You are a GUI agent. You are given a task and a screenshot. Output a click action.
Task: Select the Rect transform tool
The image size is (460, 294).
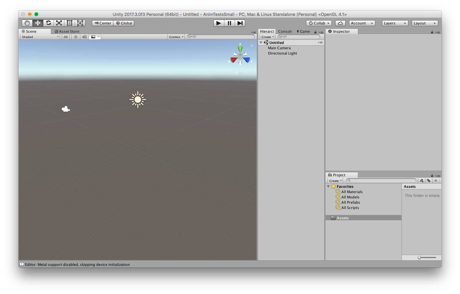(x=69, y=23)
